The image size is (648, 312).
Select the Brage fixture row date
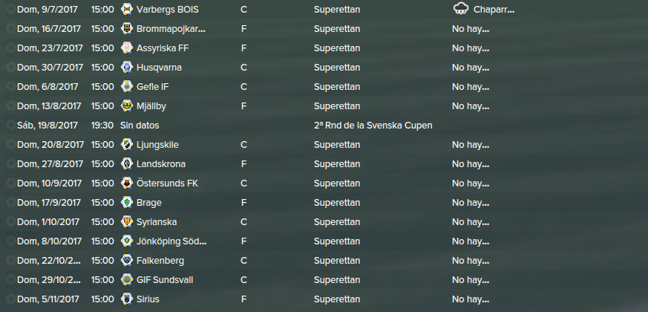click(49, 203)
